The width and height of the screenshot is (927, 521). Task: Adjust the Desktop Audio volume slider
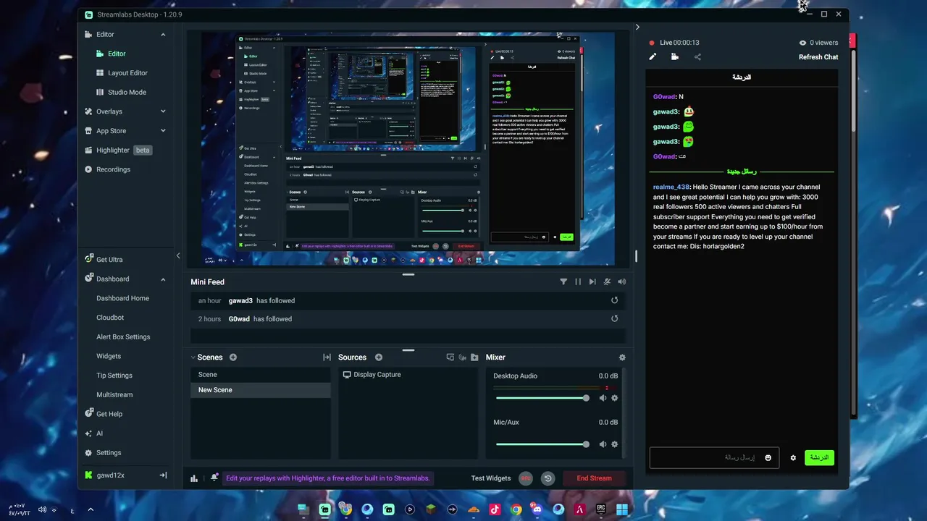pyautogui.click(x=542, y=398)
